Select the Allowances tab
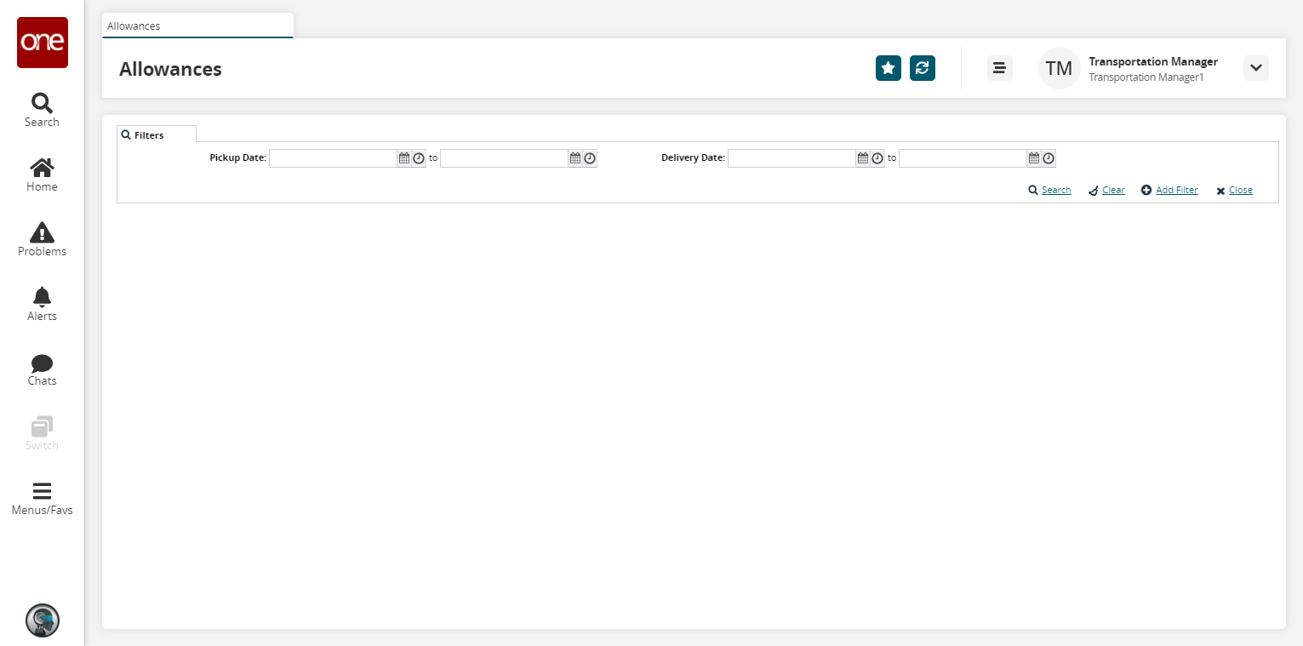 (197, 26)
